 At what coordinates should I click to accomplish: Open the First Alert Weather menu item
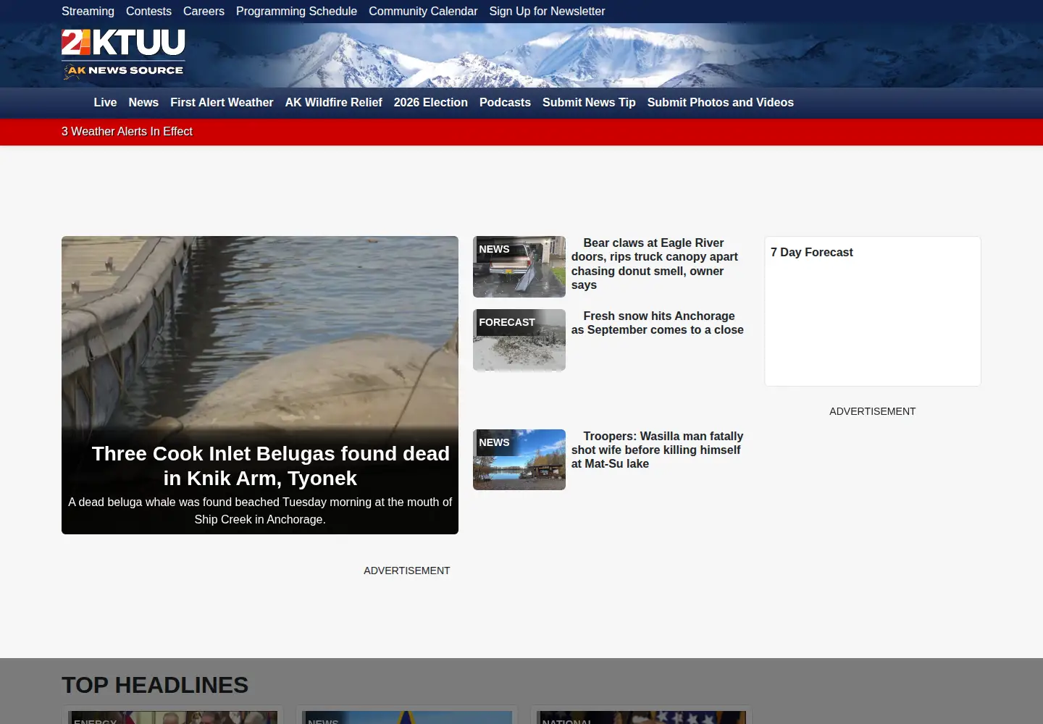(x=222, y=103)
